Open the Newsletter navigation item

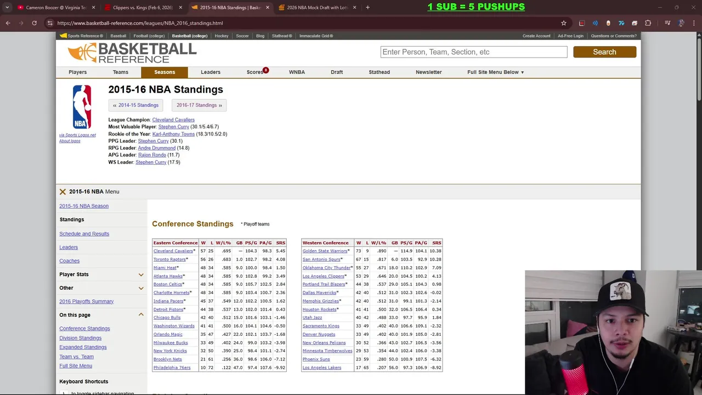coord(429,72)
